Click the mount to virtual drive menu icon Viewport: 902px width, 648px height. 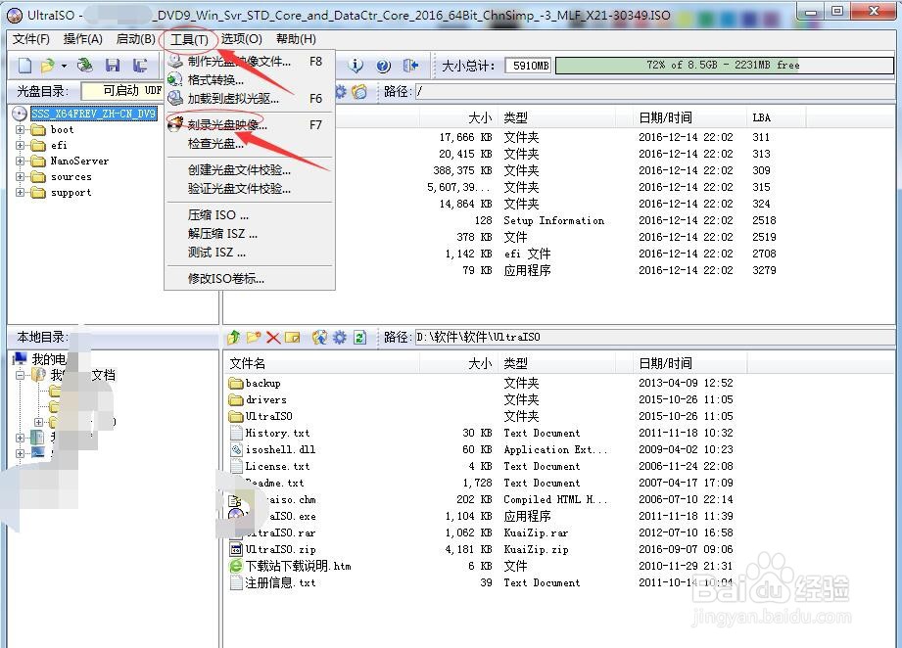(x=175, y=98)
